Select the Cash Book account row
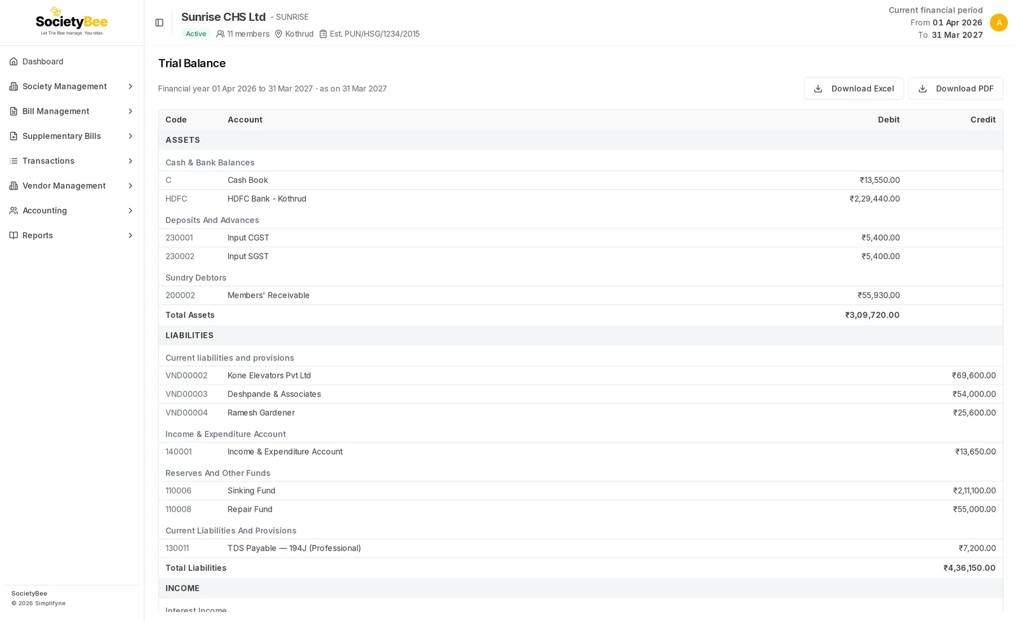This screenshot has height=621, width=1017. (x=580, y=180)
